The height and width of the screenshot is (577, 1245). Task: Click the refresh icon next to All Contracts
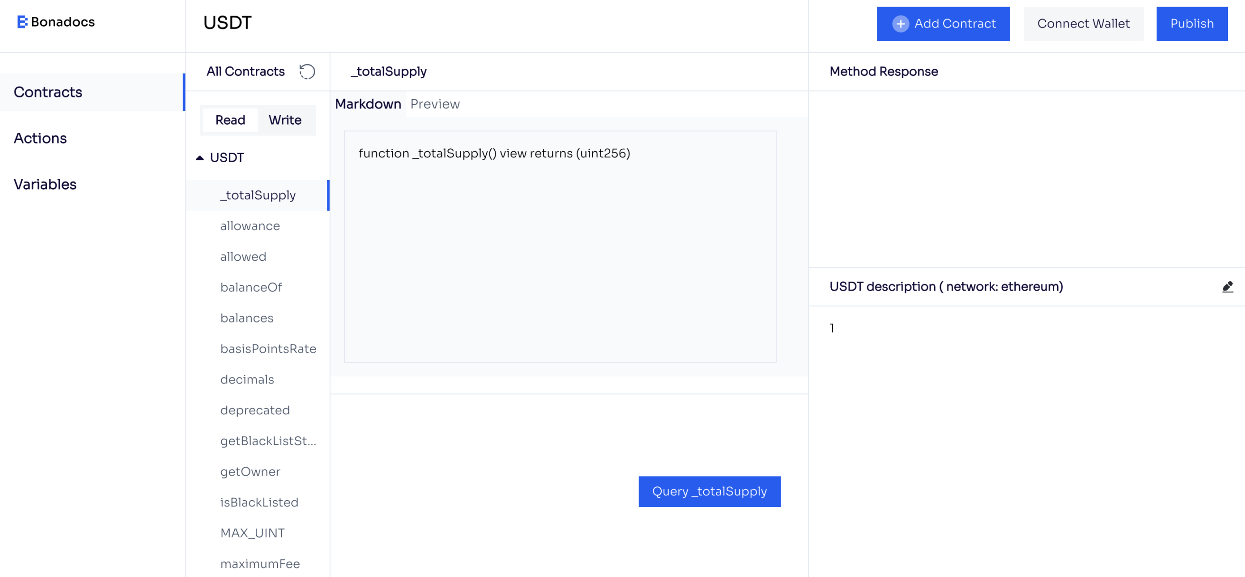tap(307, 72)
